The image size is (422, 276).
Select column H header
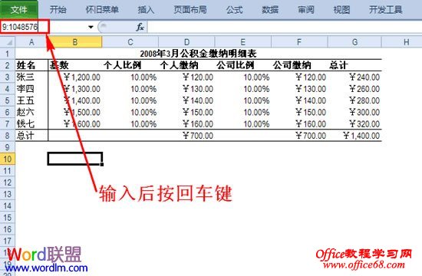pos(402,42)
